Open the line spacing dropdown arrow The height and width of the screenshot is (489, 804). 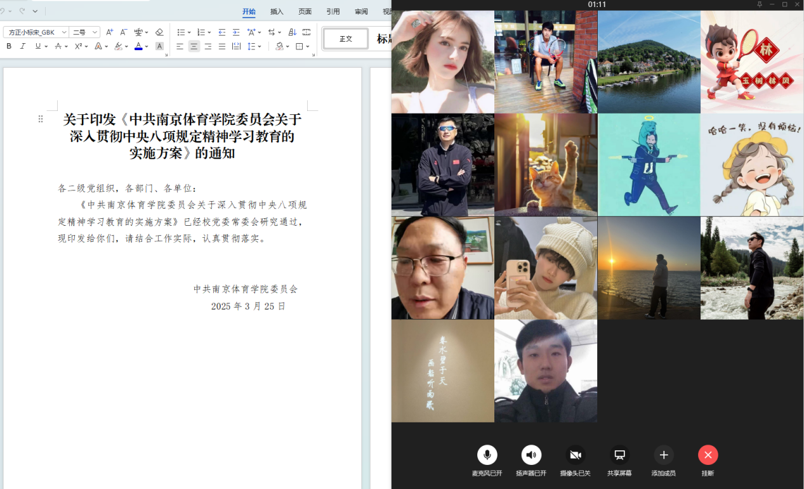tap(260, 46)
